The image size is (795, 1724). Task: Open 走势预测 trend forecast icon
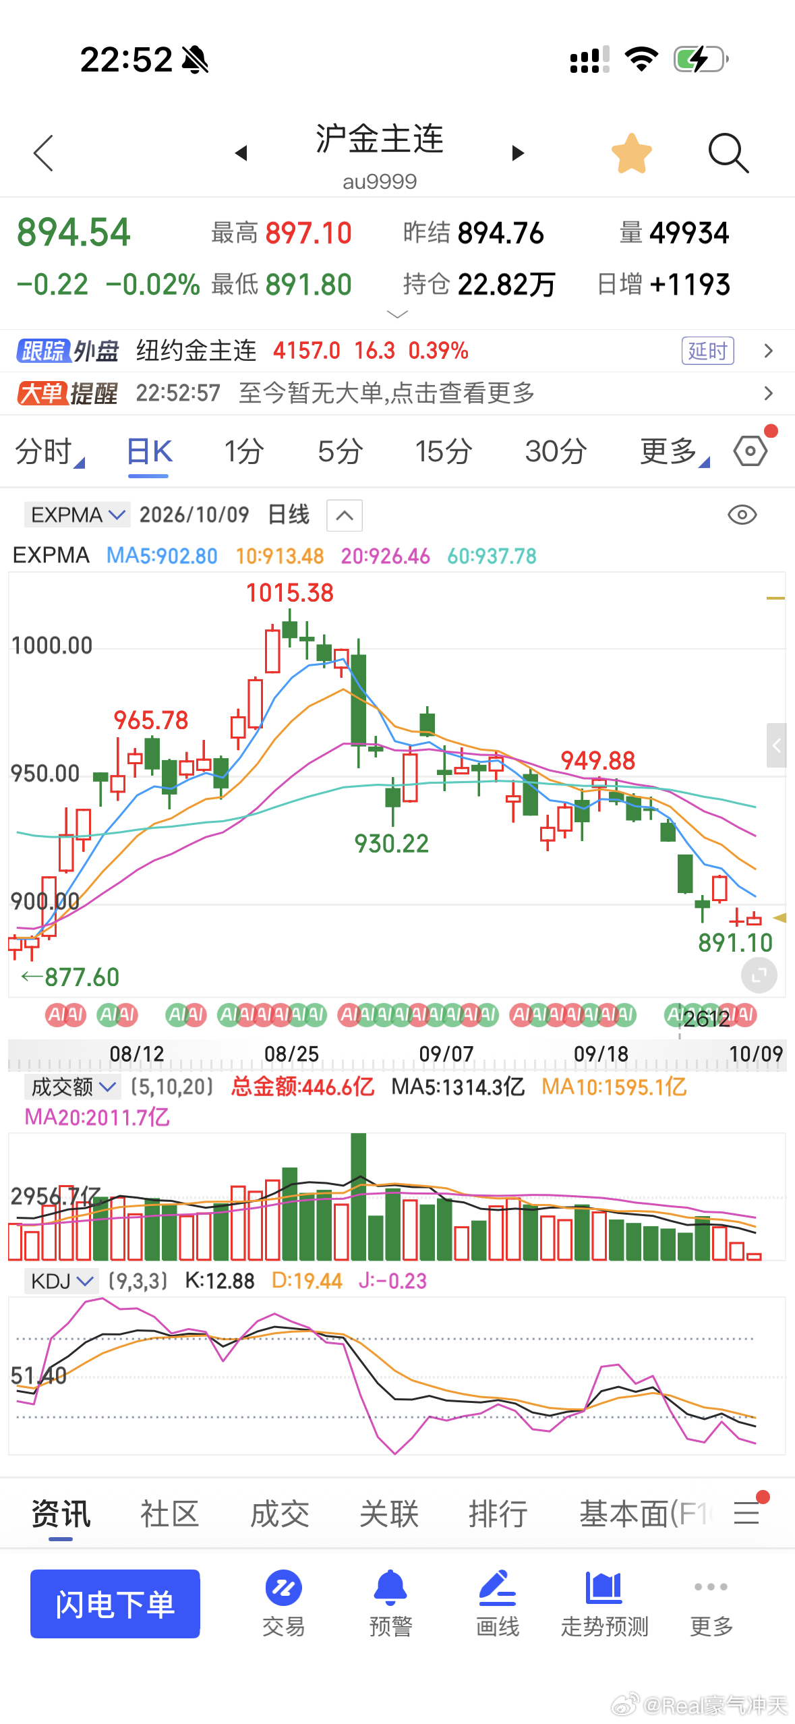point(604,1605)
